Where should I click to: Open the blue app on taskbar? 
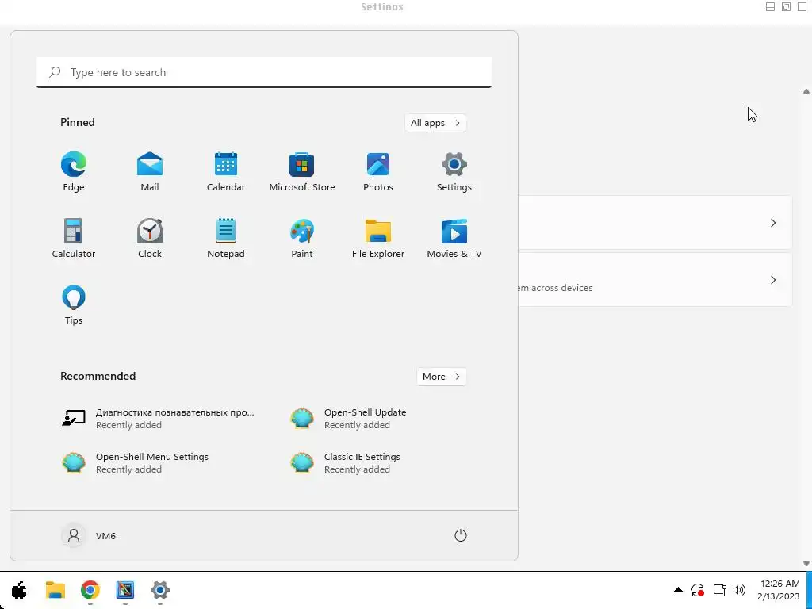point(125,590)
